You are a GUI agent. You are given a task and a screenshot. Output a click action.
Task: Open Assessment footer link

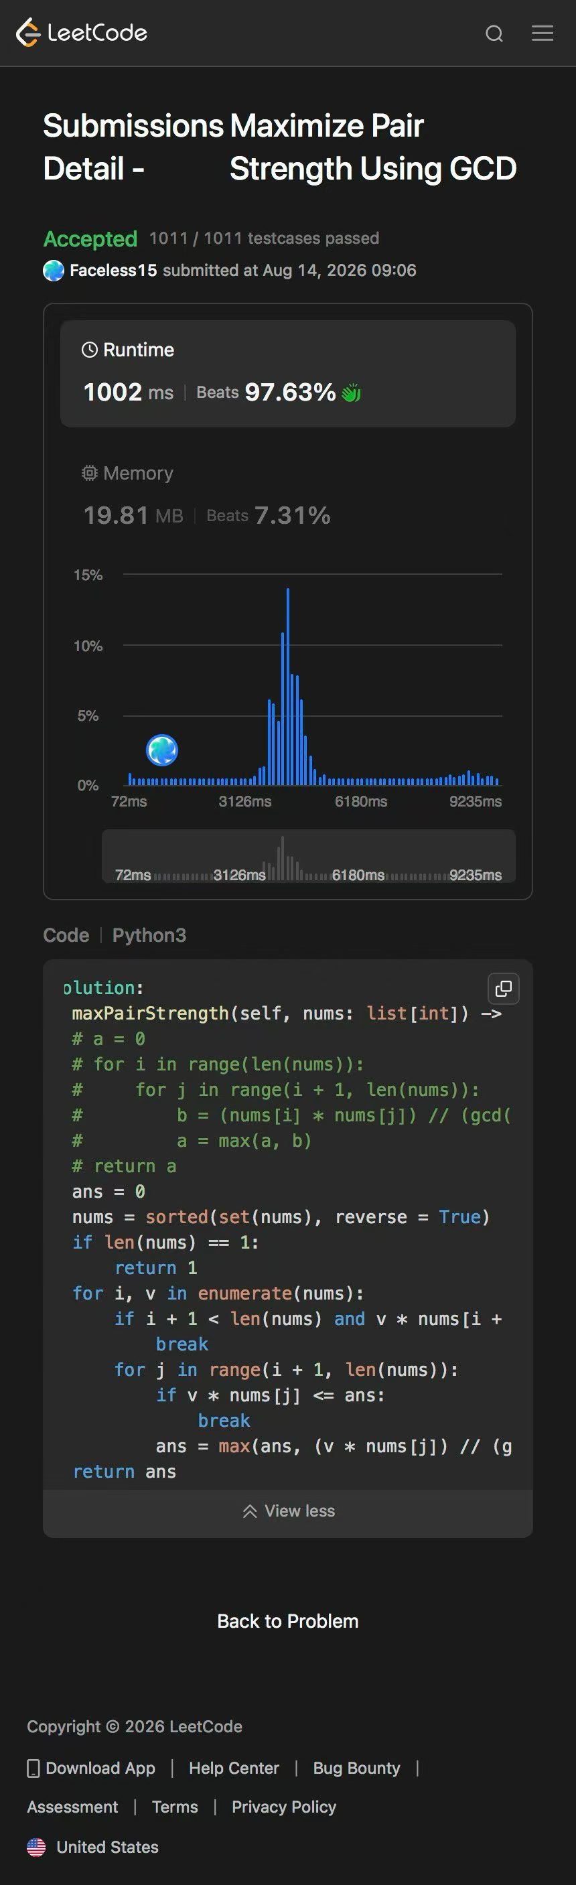coord(72,1807)
